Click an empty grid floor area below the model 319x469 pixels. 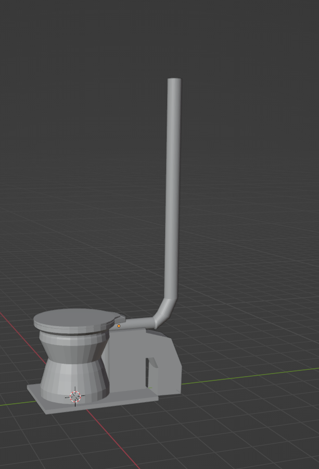(x=208, y=438)
